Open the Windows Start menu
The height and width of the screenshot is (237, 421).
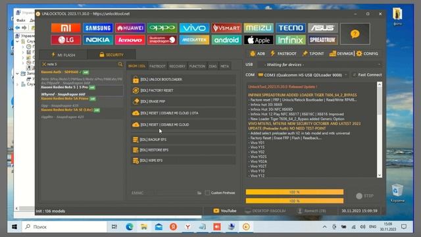point(14,226)
